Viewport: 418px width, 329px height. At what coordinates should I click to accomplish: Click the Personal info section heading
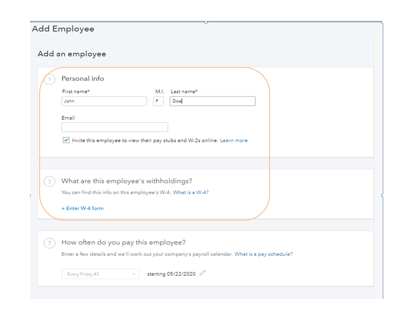tap(83, 78)
